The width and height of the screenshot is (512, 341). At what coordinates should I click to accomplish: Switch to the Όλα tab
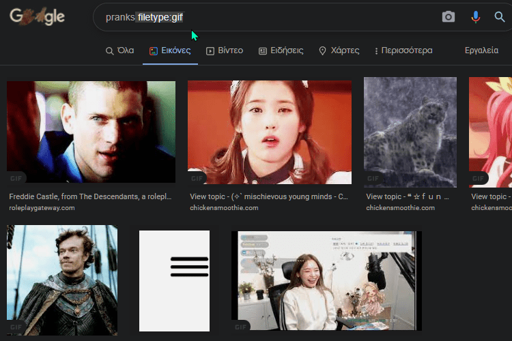point(119,50)
